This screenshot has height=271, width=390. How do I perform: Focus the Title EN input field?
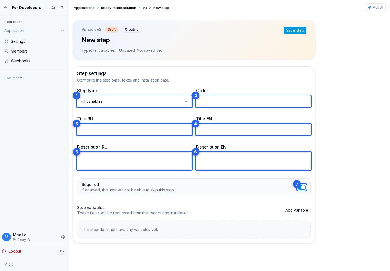click(253, 130)
